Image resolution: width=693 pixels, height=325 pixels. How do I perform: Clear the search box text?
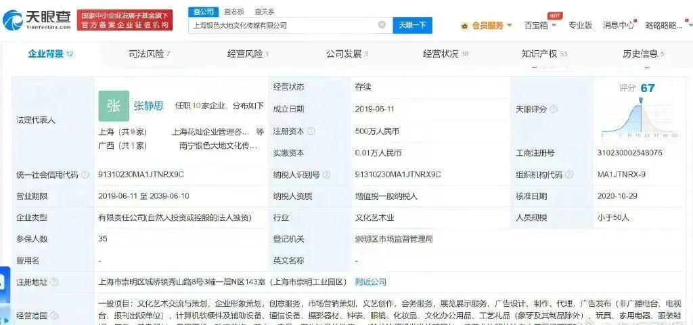coord(382,25)
